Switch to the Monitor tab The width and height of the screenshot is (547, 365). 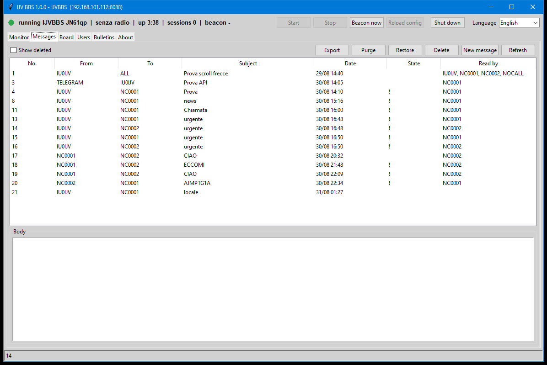point(19,37)
